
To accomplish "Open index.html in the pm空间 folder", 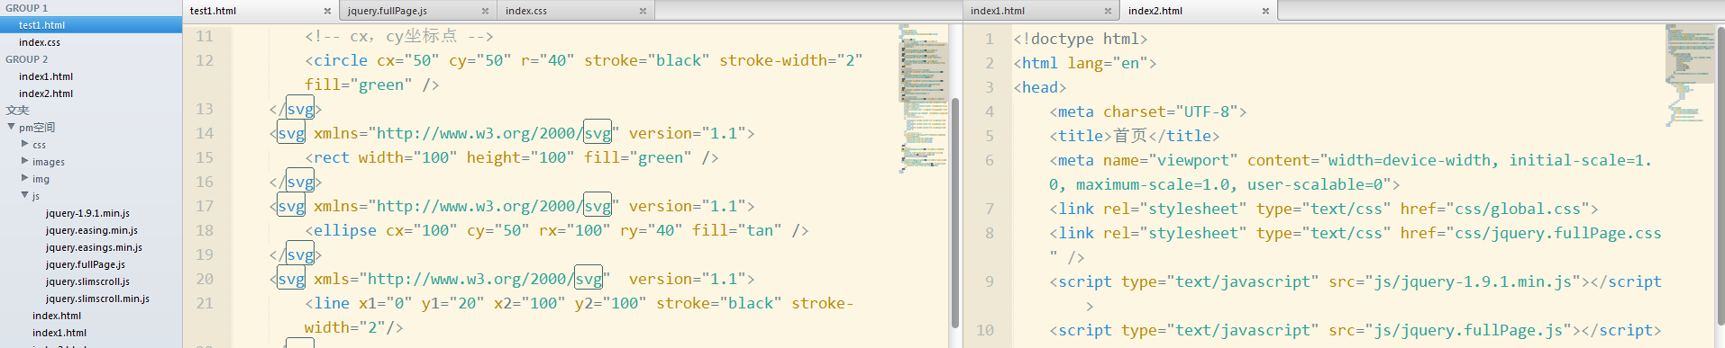I will click(57, 316).
